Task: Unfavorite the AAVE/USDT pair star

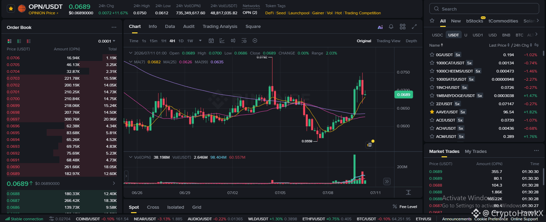Action: pyautogui.click(x=432, y=112)
